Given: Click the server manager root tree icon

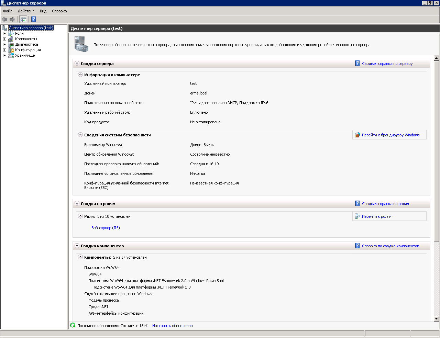Looking at the screenshot, I should 4,28.
